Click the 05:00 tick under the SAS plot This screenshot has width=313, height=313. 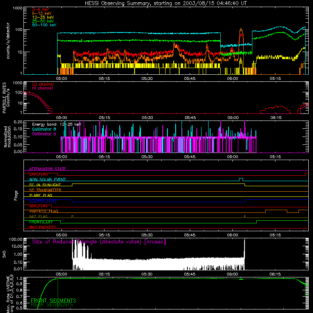[61, 274]
